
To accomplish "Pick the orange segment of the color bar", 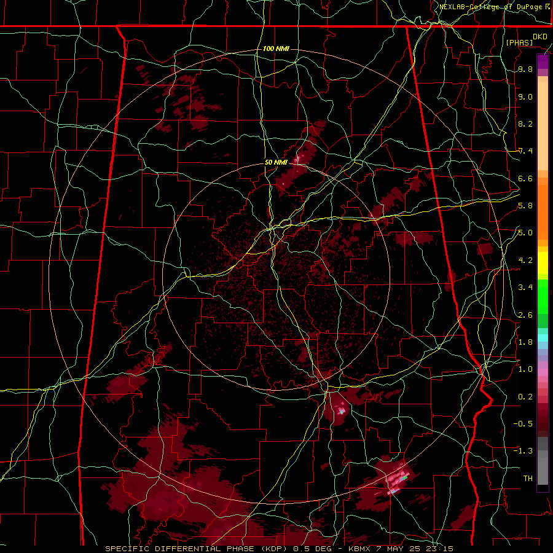I will [x=543, y=211].
